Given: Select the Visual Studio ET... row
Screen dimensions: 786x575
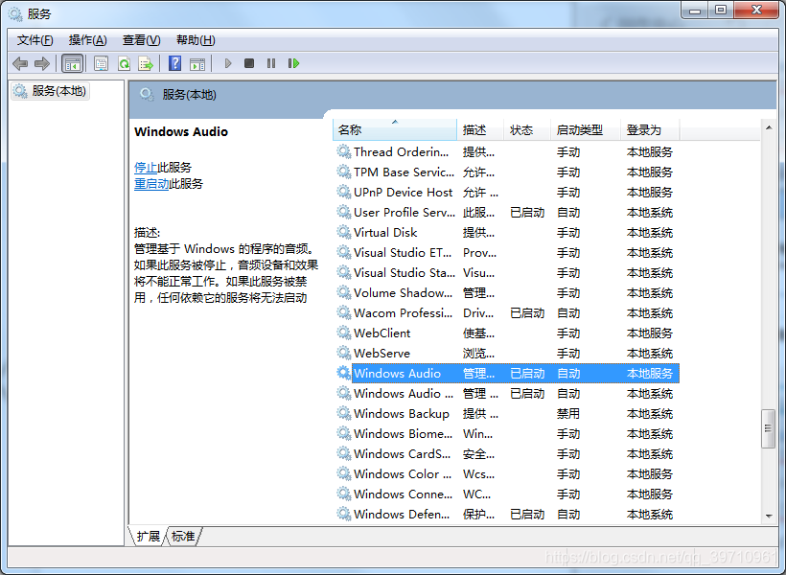Looking at the screenshot, I should tap(506, 252).
